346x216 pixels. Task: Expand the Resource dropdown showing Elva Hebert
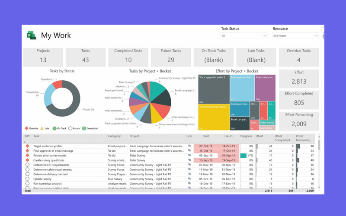pyautogui.click(x=296, y=36)
